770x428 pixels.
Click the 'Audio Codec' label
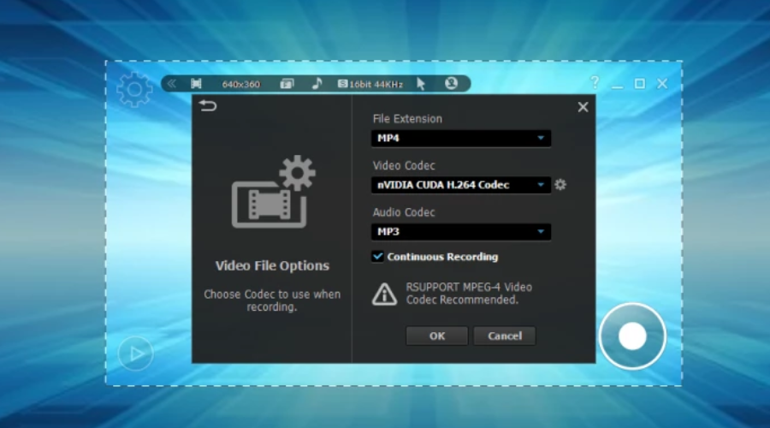404,212
